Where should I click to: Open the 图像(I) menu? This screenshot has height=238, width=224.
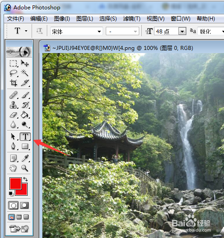(x=62, y=19)
